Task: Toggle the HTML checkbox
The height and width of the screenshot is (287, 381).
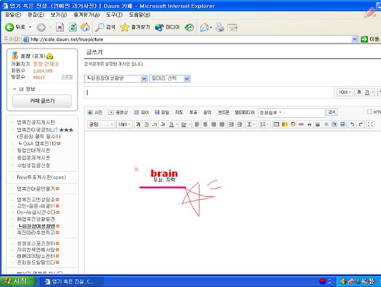Action: coord(369,112)
